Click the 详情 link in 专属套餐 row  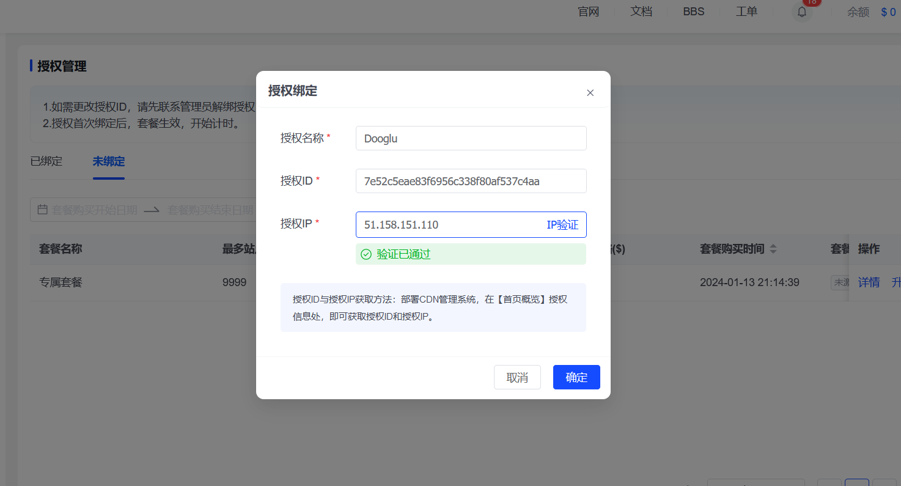(x=869, y=282)
